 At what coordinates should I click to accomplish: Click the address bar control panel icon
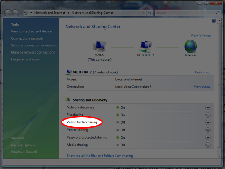coord(26,13)
